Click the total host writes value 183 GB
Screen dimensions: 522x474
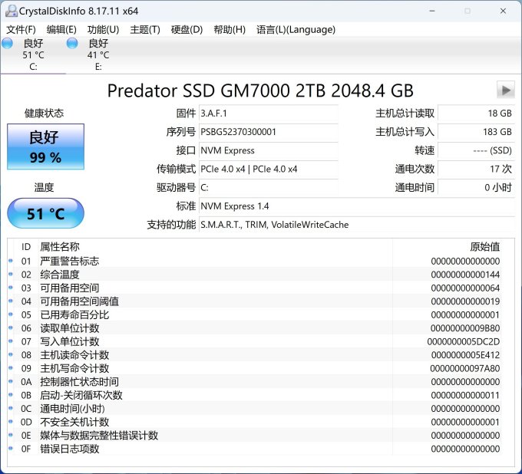[x=476, y=132]
